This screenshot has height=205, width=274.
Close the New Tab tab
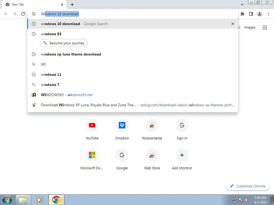(62, 5)
